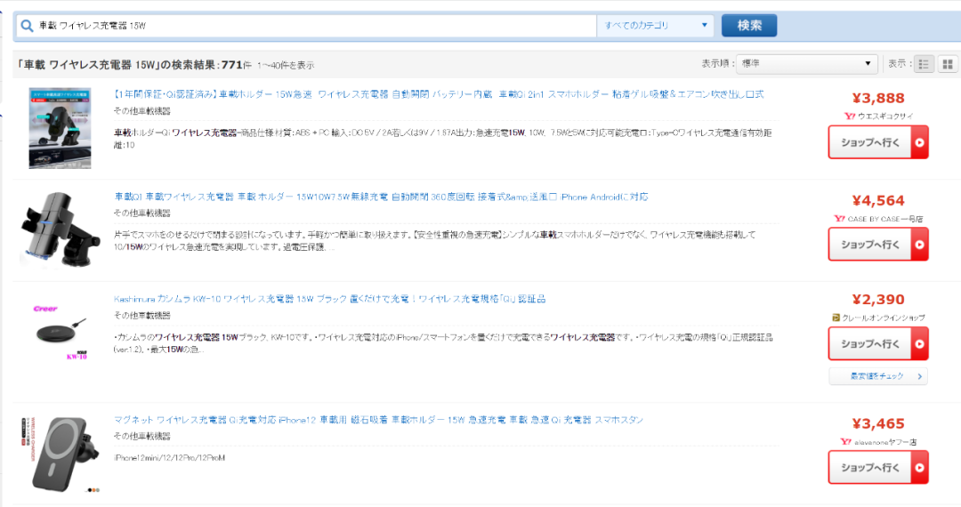The height and width of the screenshot is (507, 961).
Task: Click the alavanoneヤフー店 shop name
Action: pos(885,441)
